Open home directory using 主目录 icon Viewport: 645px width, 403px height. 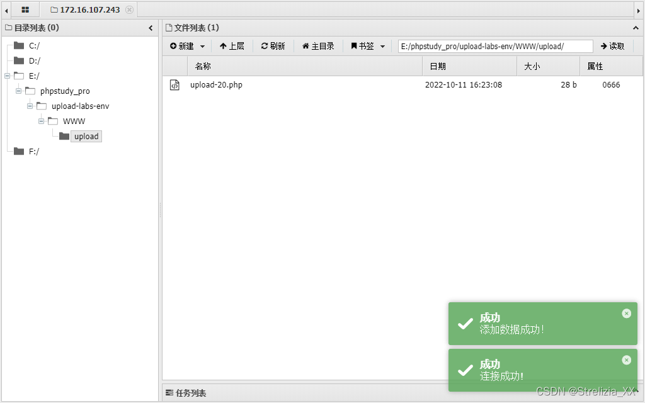click(305, 45)
